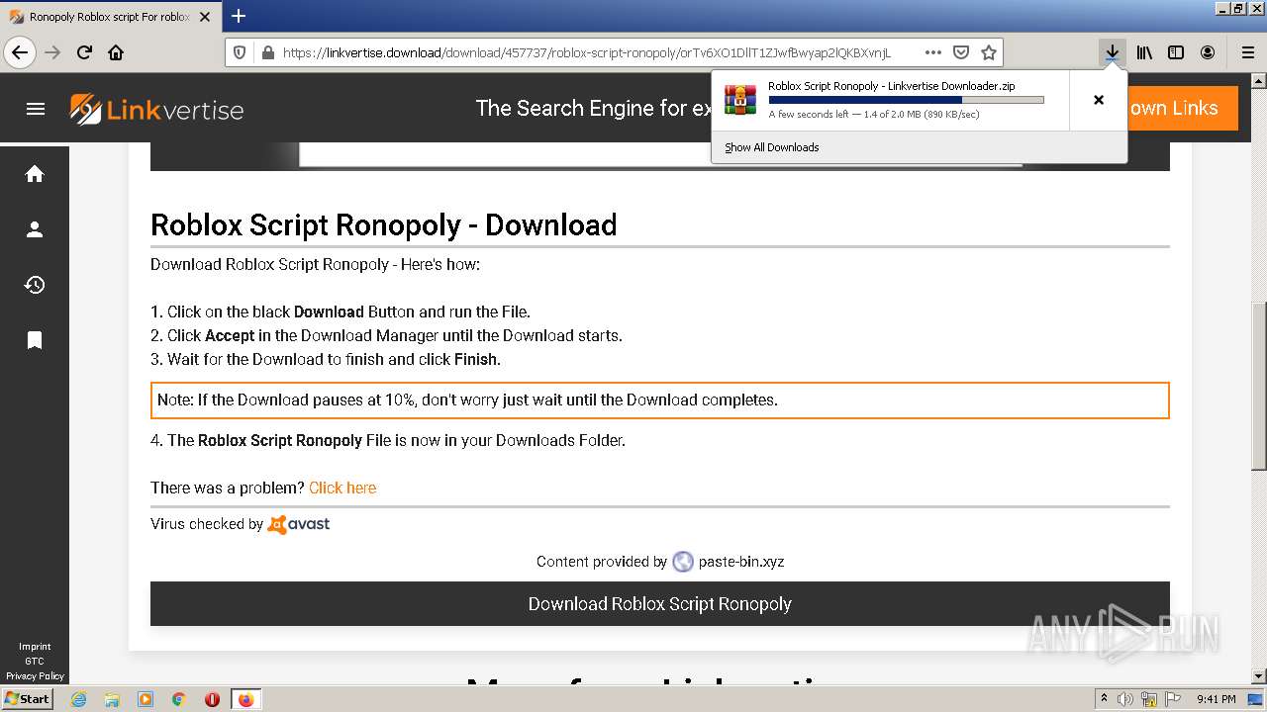This screenshot has height=712, width=1267.
Task: Open the network tray icon
Action: pyautogui.click(x=1148, y=699)
